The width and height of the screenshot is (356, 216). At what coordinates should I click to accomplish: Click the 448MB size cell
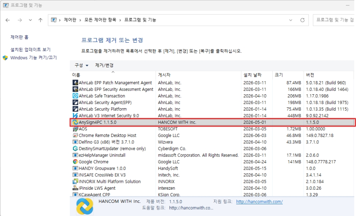click(x=294, y=116)
